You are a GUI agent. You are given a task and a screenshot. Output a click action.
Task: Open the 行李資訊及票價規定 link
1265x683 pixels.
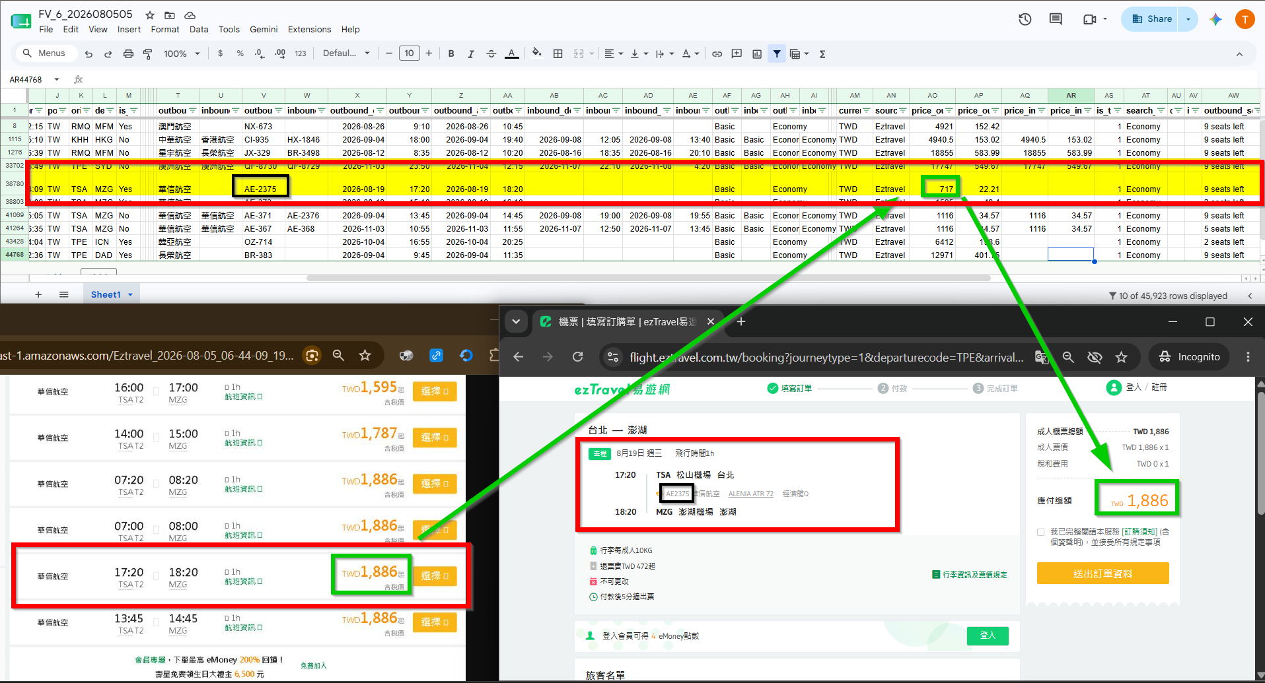point(970,575)
